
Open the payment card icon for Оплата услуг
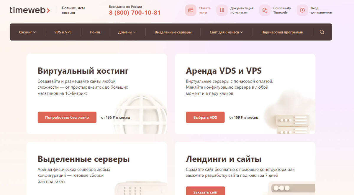coord(191,10)
